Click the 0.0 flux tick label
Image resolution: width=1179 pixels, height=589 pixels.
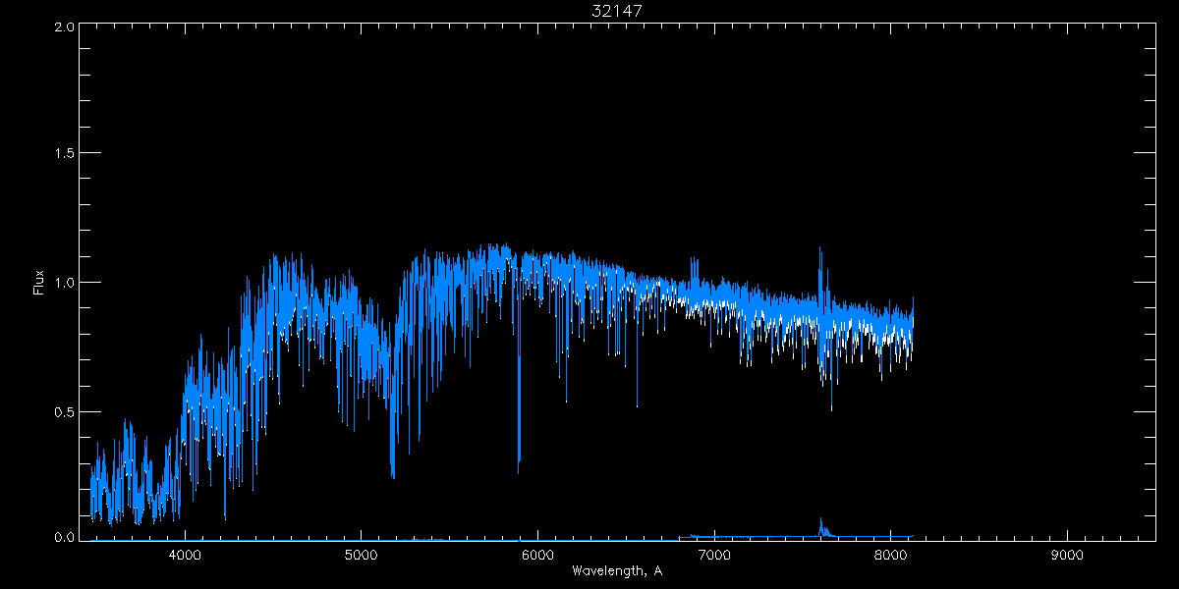(64, 537)
